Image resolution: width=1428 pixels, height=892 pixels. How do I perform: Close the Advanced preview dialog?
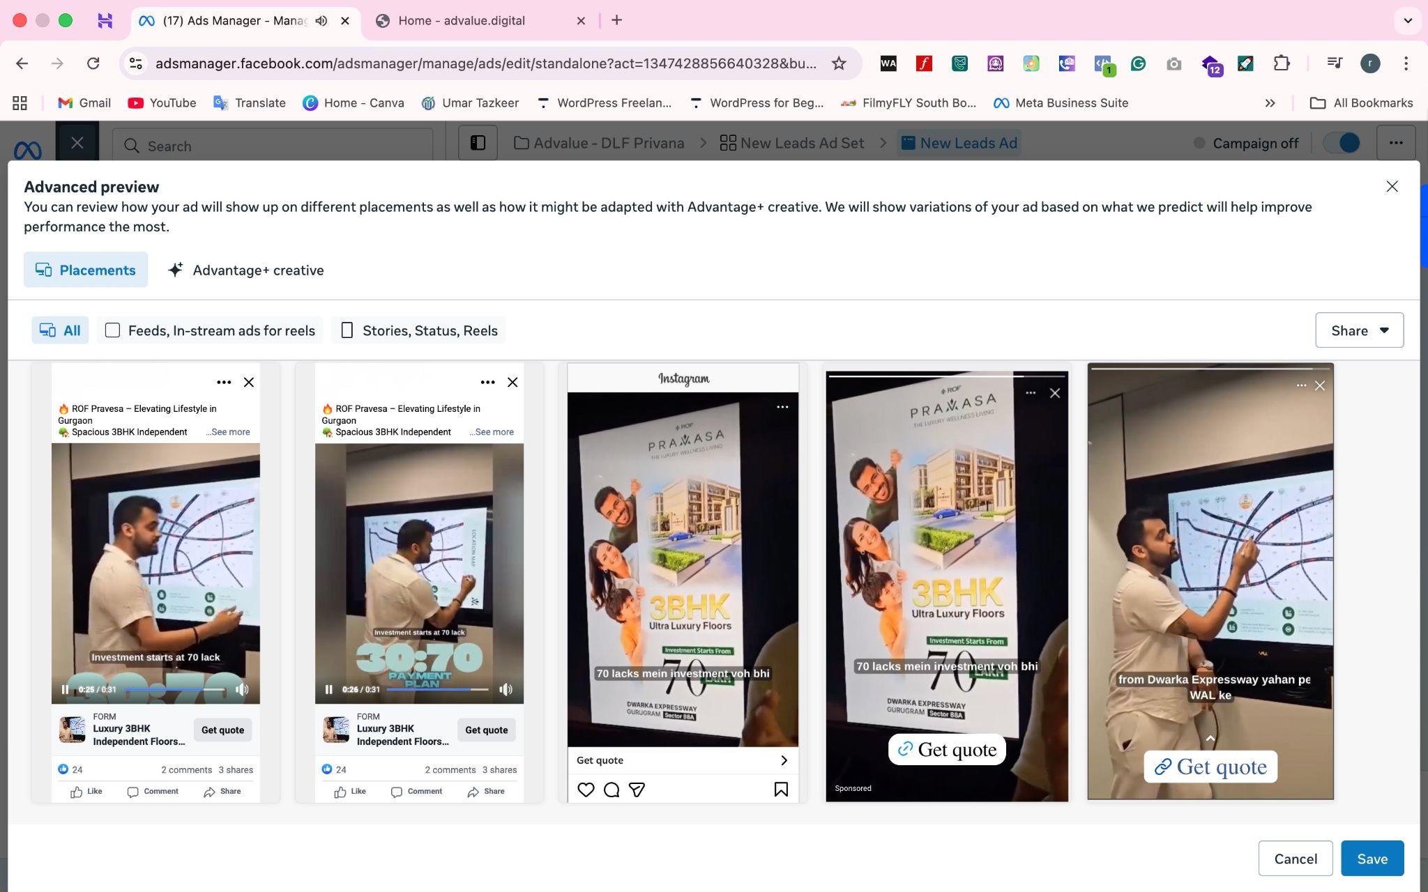pyautogui.click(x=1392, y=187)
